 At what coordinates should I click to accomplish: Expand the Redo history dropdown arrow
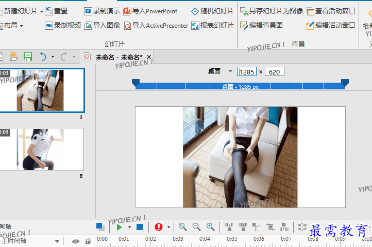pyautogui.click(x=74, y=56)
